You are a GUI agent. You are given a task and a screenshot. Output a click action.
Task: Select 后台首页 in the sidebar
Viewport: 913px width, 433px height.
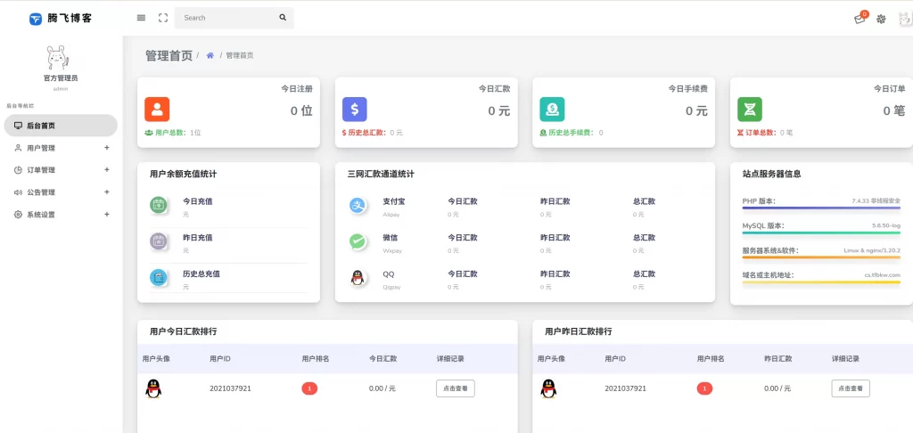(61, 126)
